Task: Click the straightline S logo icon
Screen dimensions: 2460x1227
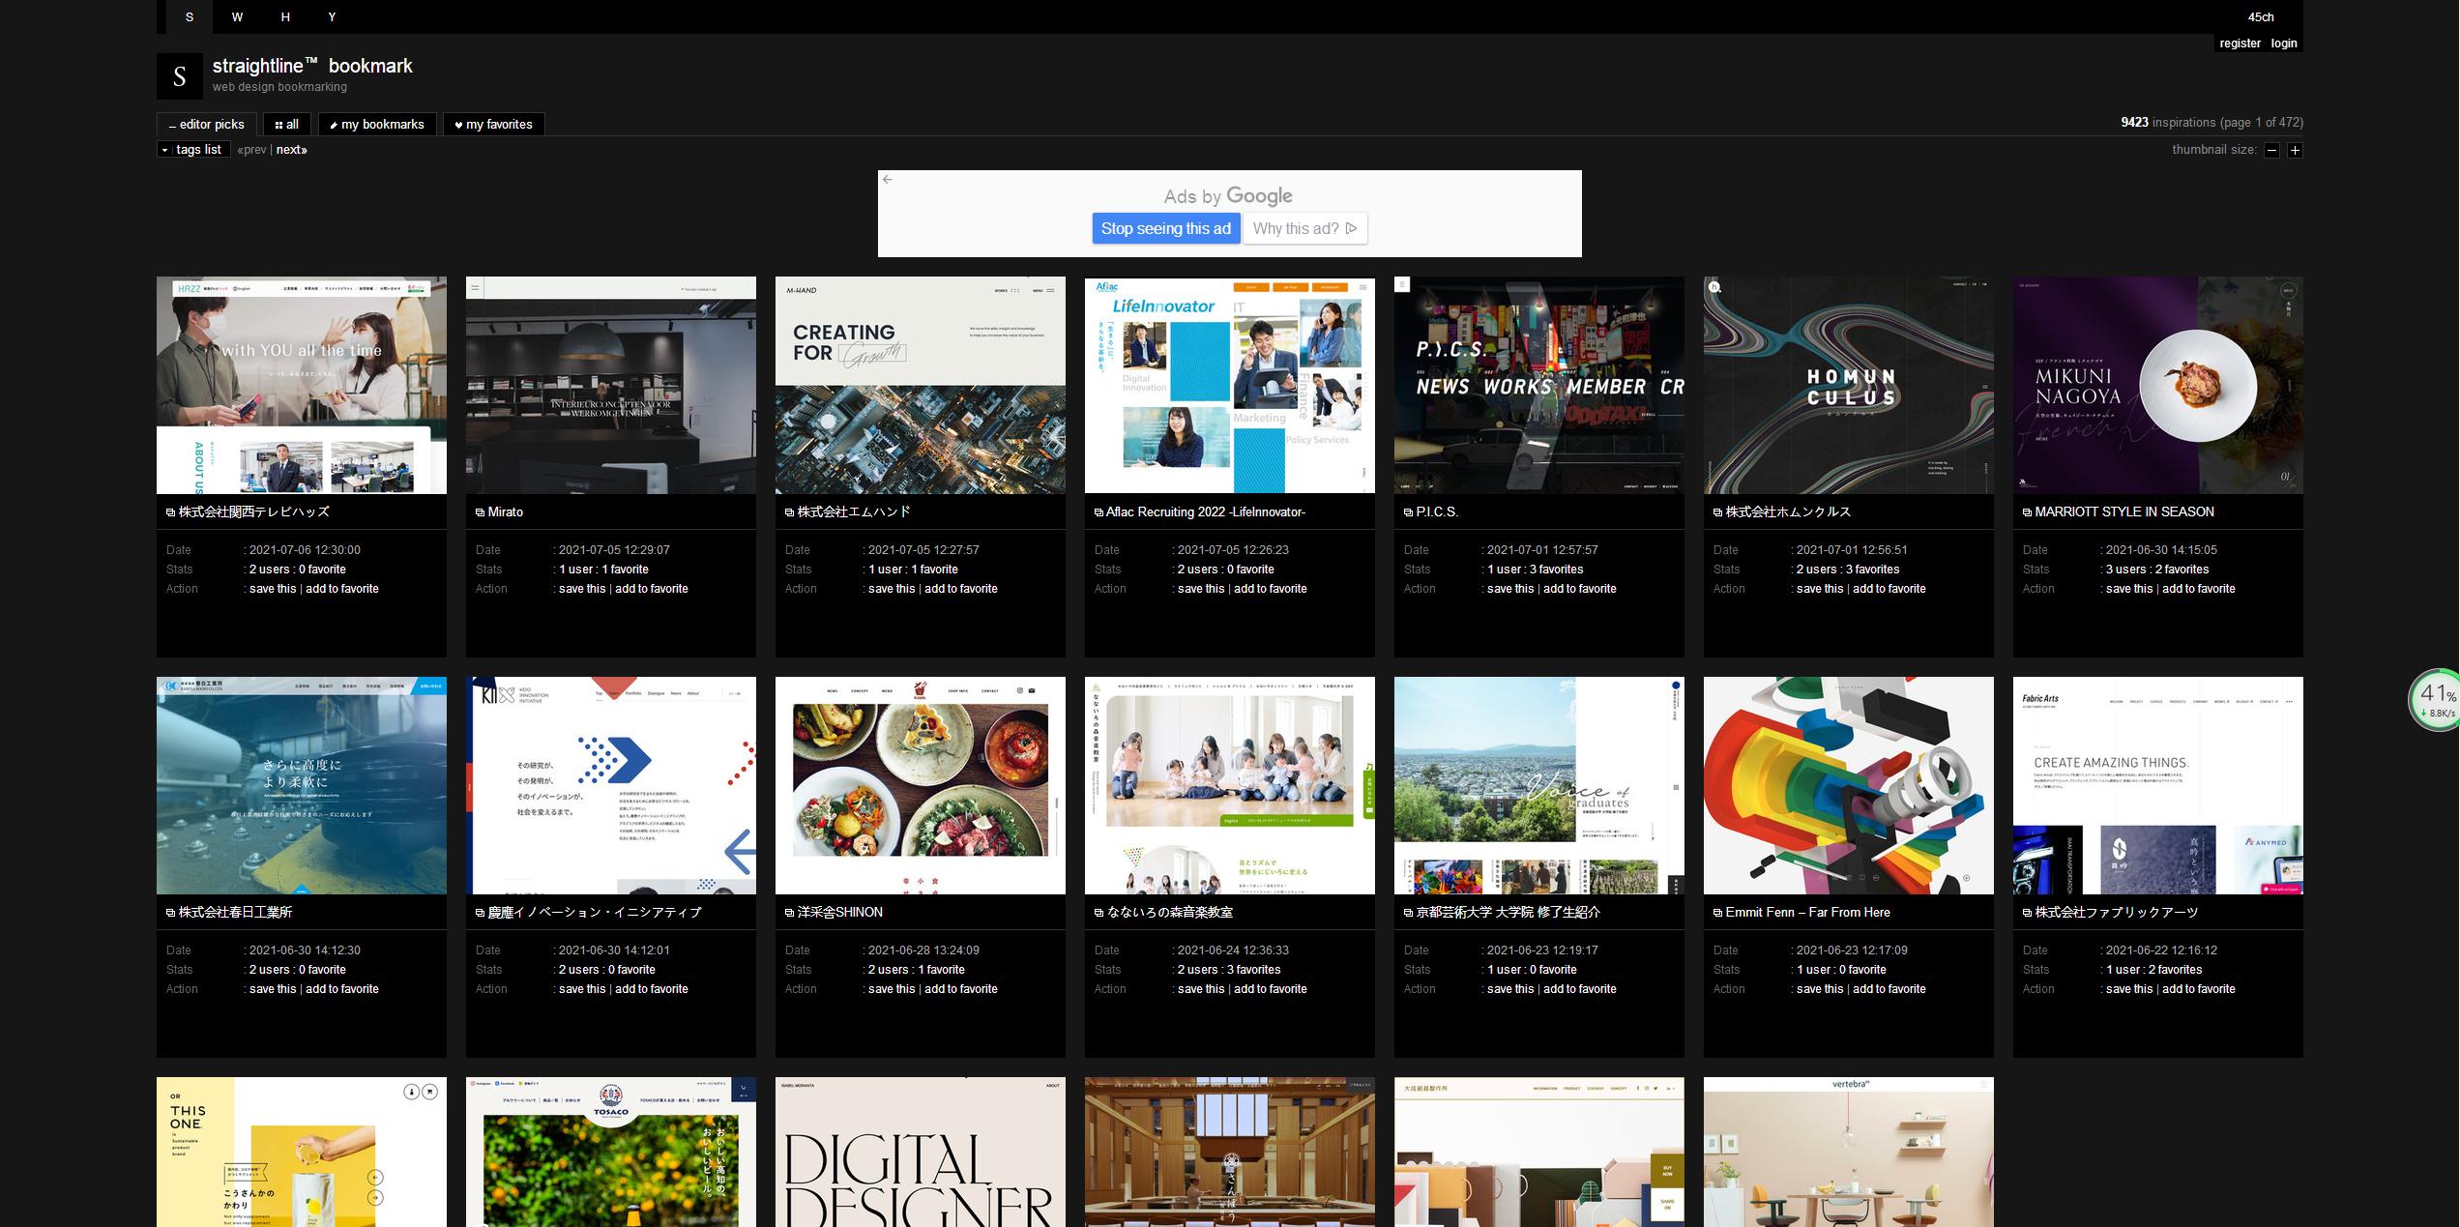Action: pyautogui.click(x=180, y=76)
